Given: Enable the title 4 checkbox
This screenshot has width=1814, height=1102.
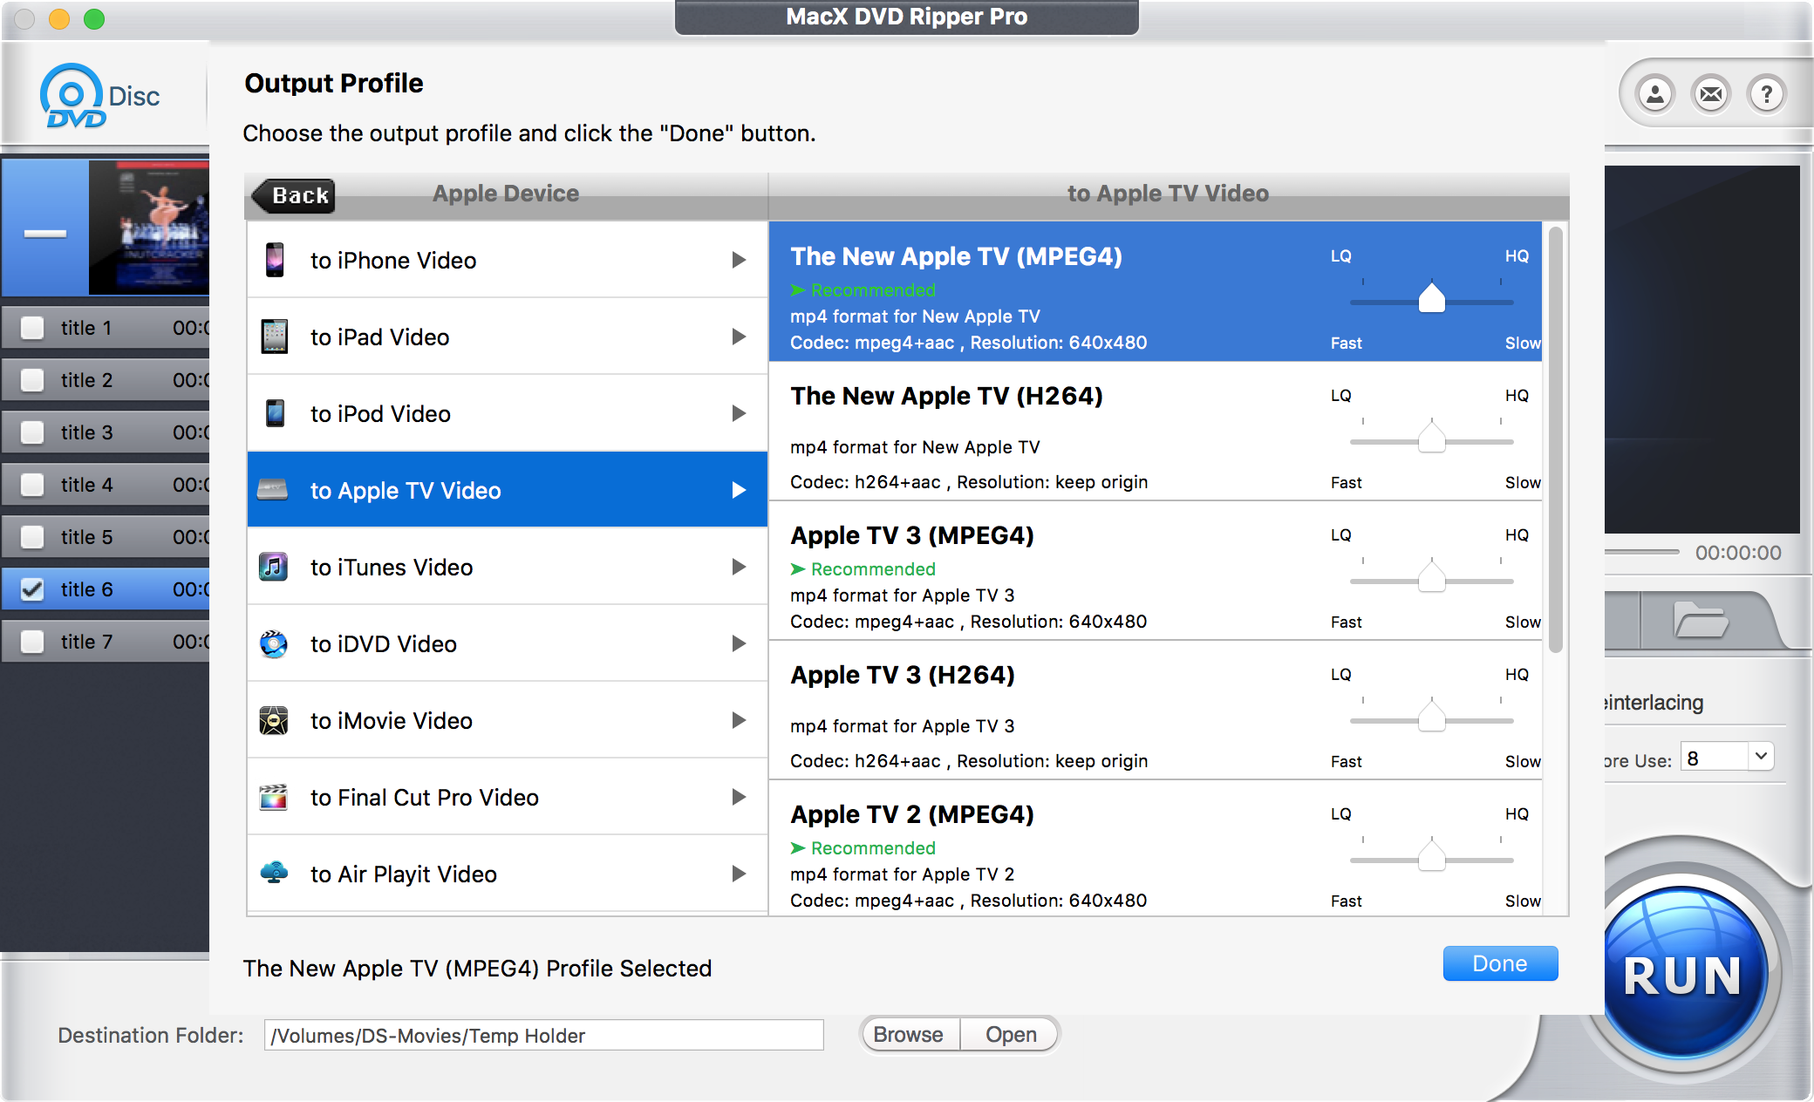Looking at the screenshot, I should [32, 484].
